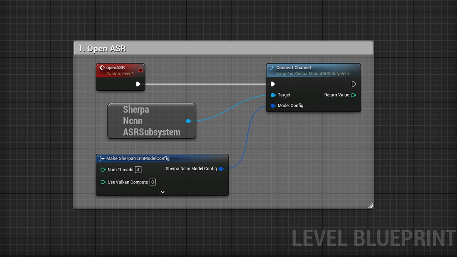The height and width of the screenshot is (257, 457).
Task: Select the Model Config input pin
Action: 273,106
